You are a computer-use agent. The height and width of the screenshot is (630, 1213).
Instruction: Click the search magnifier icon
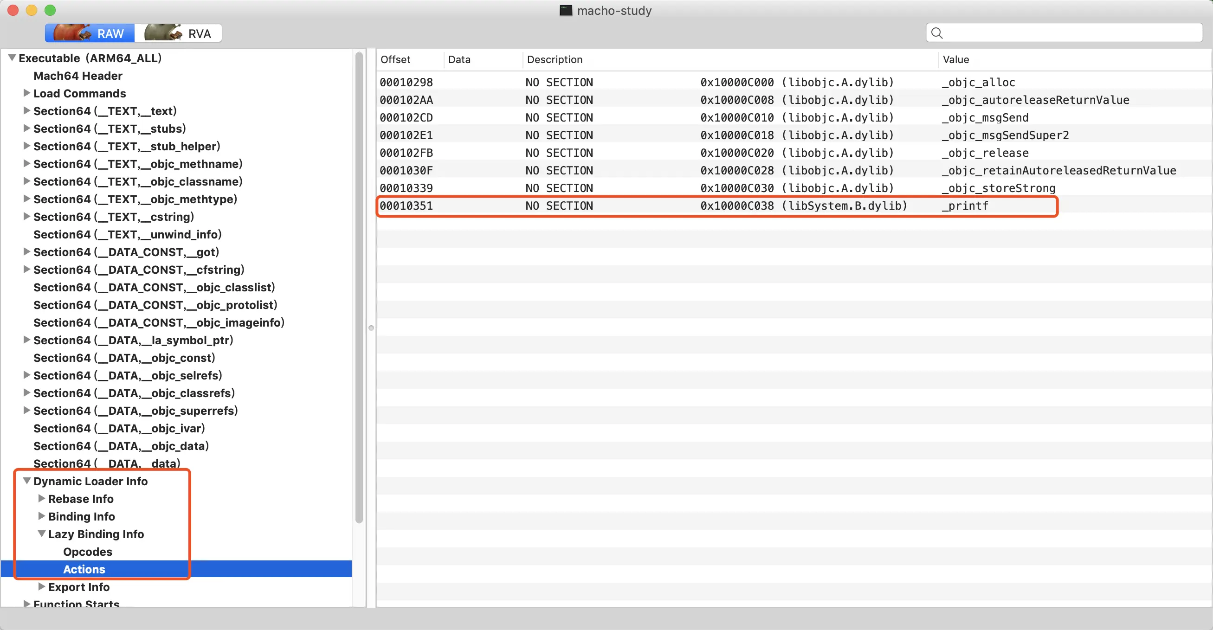click(x=936, y=33)
